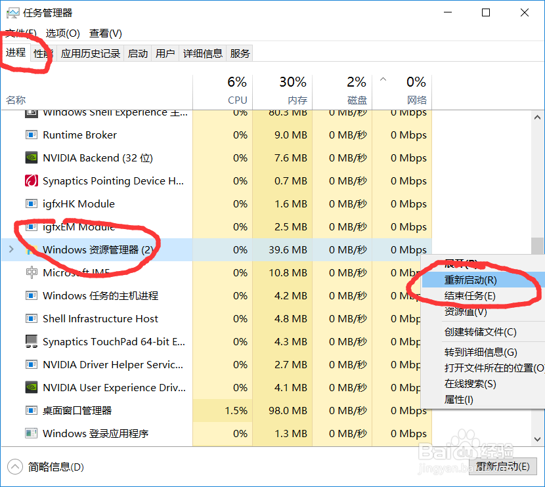Expand the Windows 资源管理器 (2) process group
The height and width of the screenshot is (487, 545).
[x=11, y=249]
